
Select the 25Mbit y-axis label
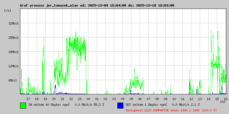pyautogui.click(x=13, y=38)
